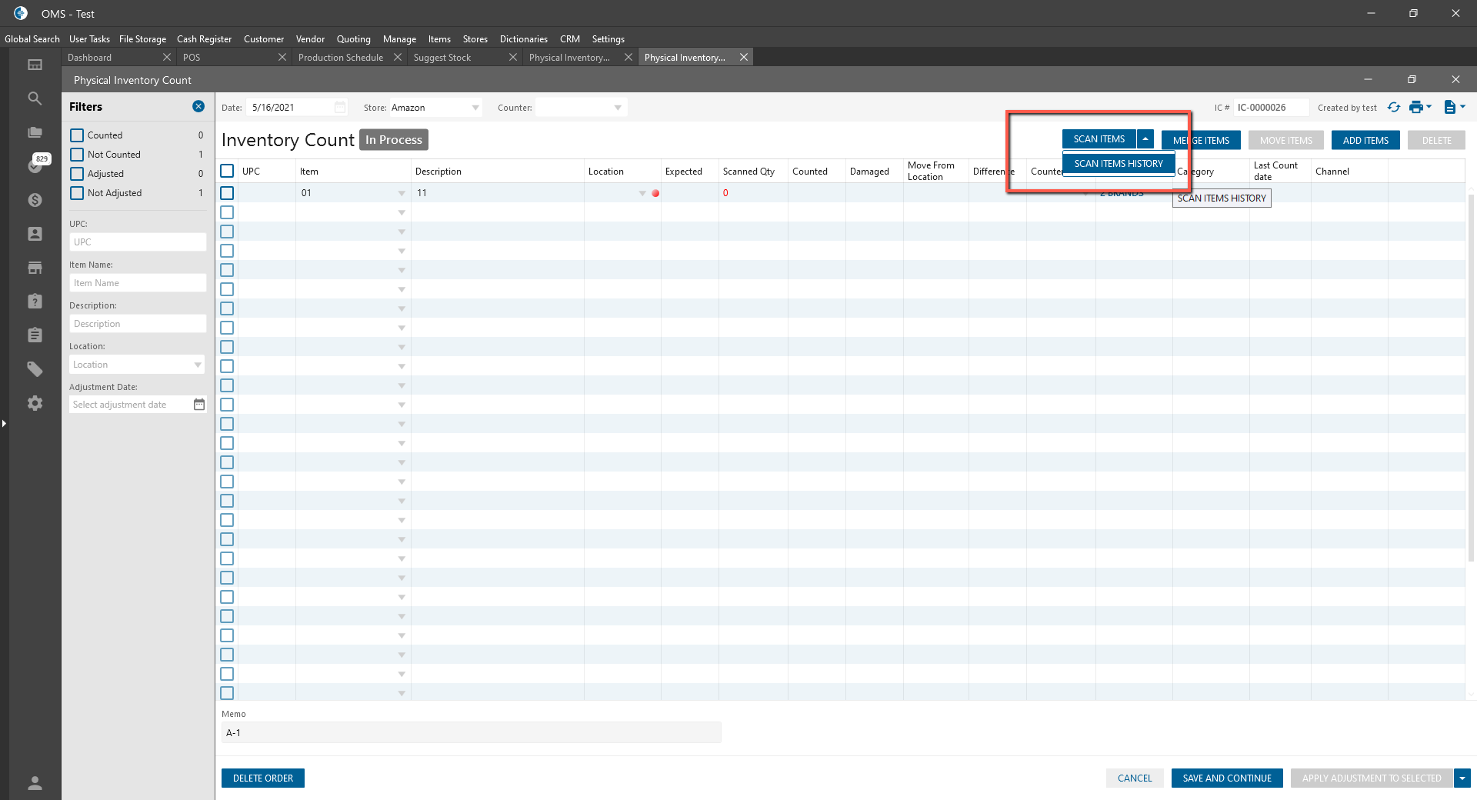Check the empty row checkbox directly below item 01
1477x800 pixels.
(x=227, y=212)
